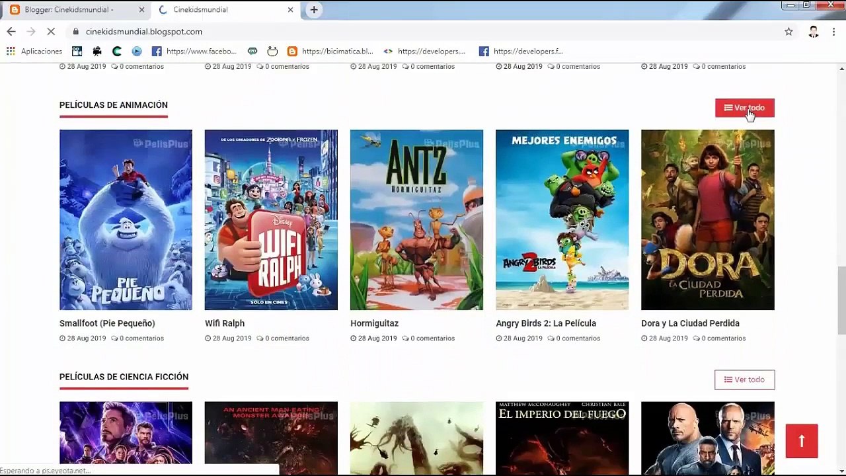
Task: Open the Chrome profile avatar
Action: click(x=814, y=31)
